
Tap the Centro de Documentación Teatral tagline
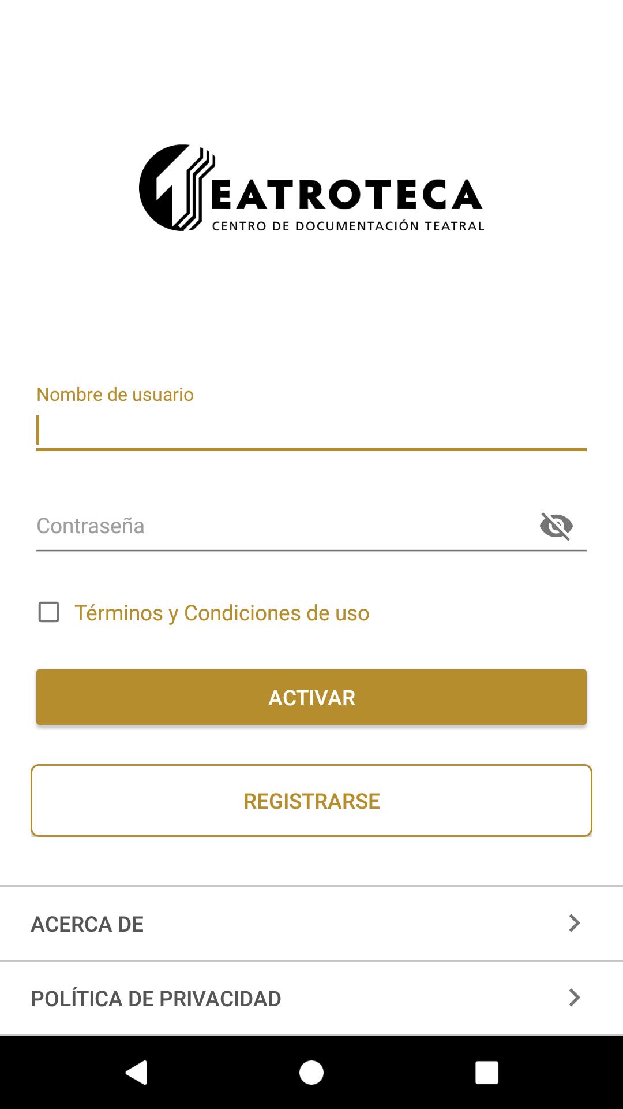(x=348, y=226)
